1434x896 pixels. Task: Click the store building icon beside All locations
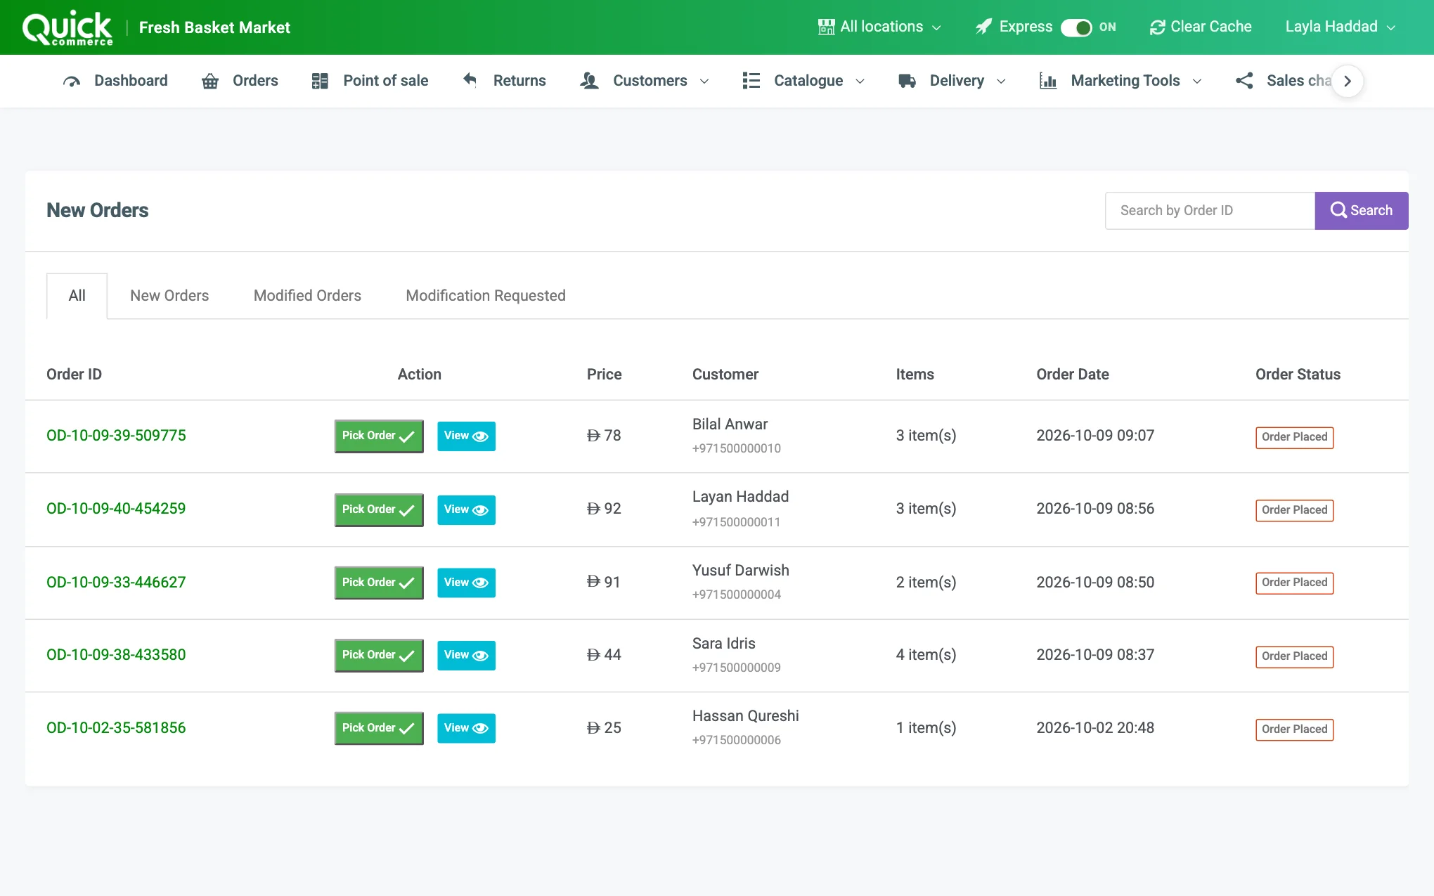826,27
